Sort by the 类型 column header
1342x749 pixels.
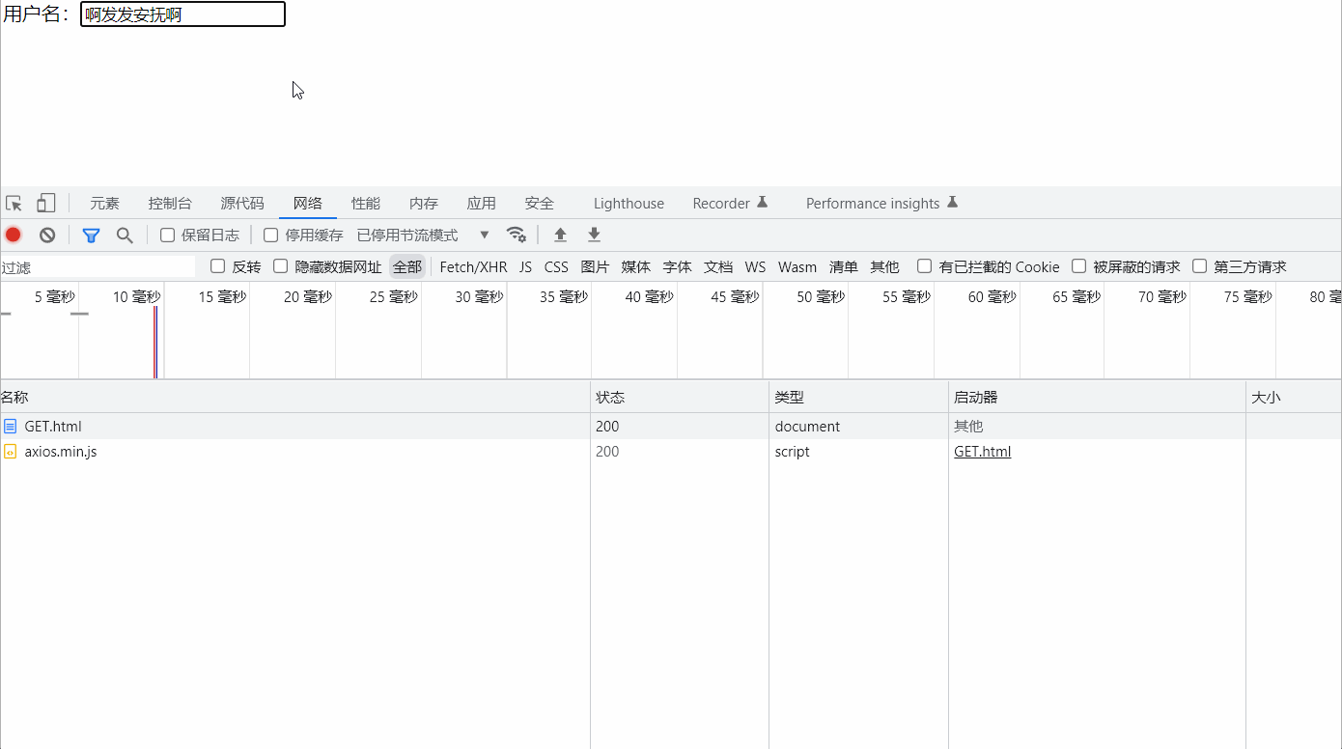858,397
